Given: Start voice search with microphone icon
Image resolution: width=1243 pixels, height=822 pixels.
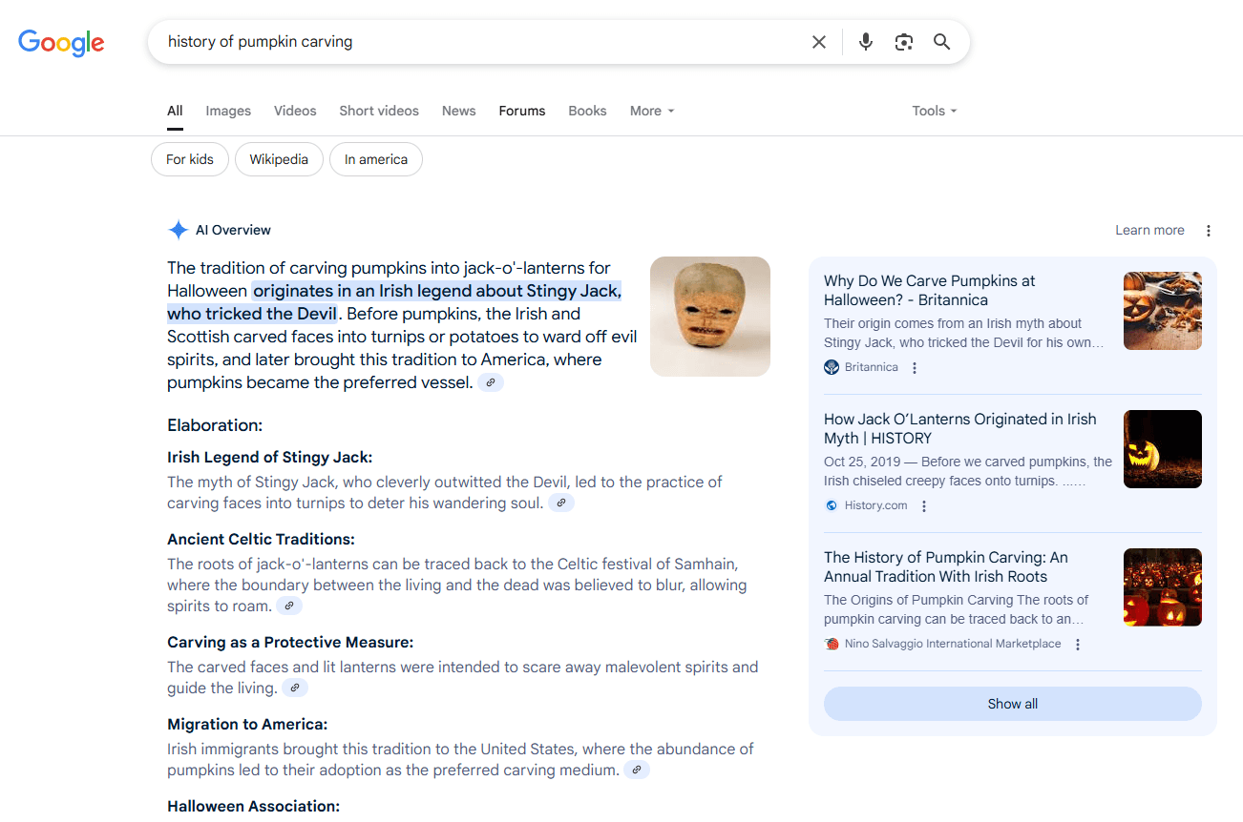Looking at the screenshot, I should [866, 42].
